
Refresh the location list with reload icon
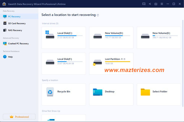pyautogui.click(x=98, y=15)
